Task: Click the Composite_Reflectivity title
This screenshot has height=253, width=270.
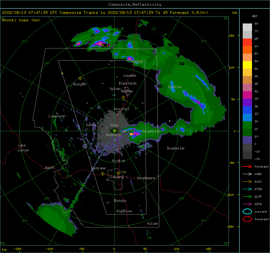Action: pos(135,4)
